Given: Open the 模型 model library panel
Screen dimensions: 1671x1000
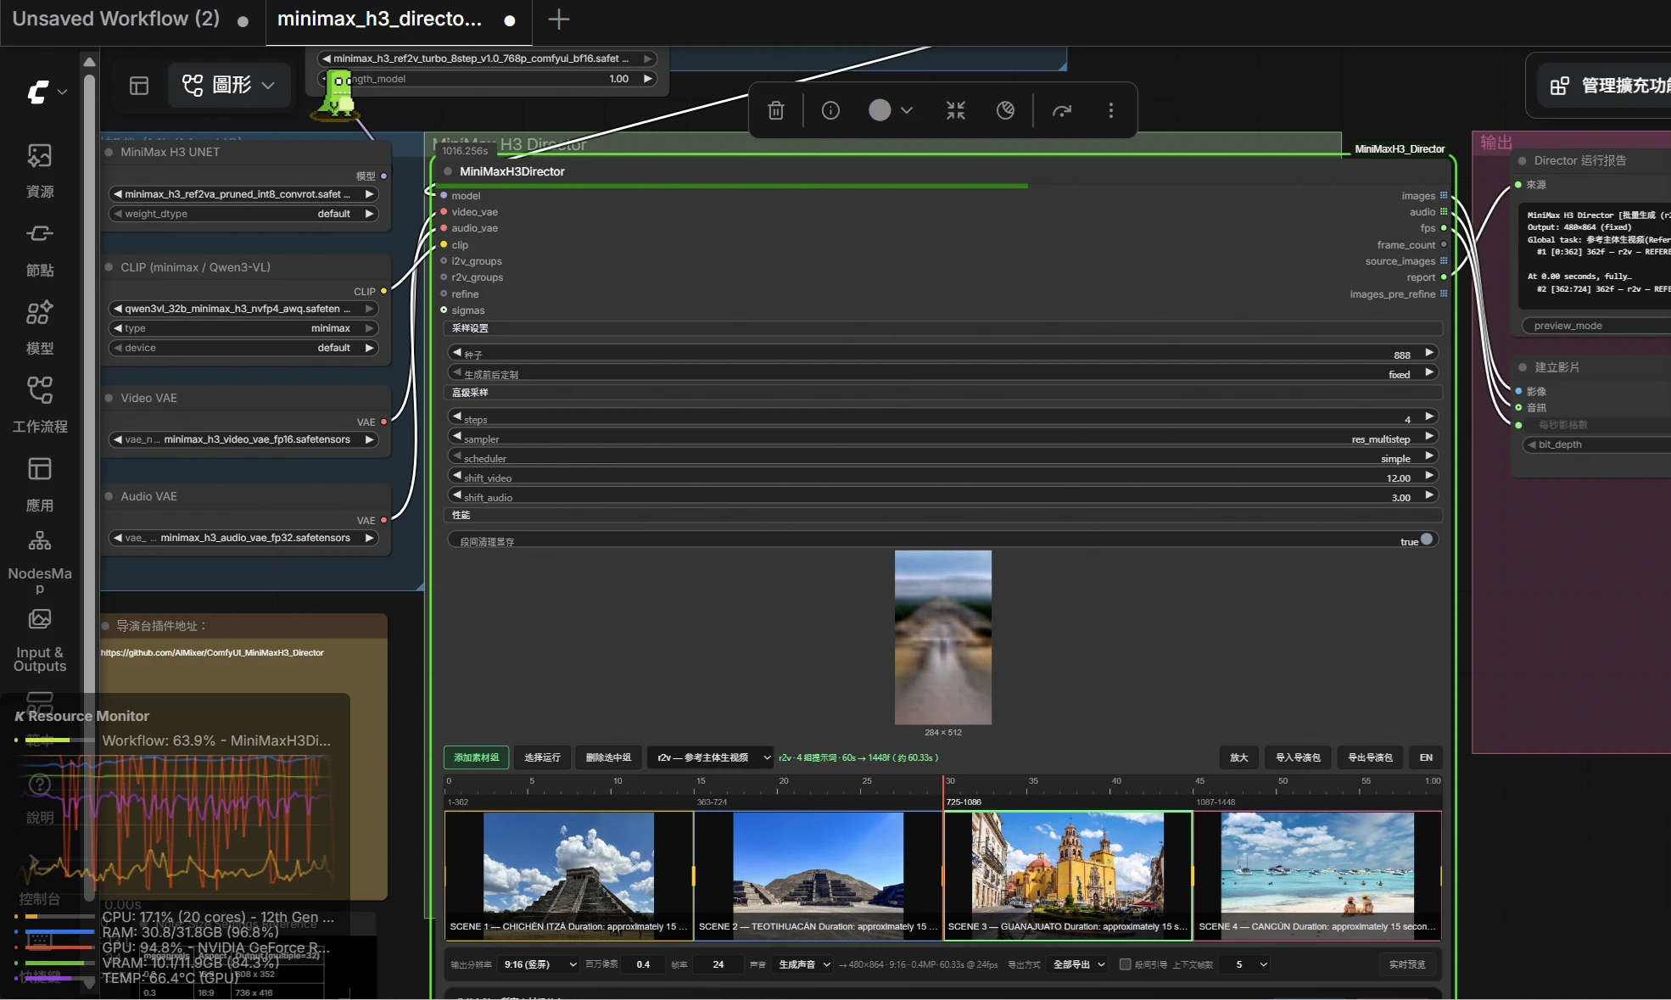Looking at the screenshot, I should [40, 327].
